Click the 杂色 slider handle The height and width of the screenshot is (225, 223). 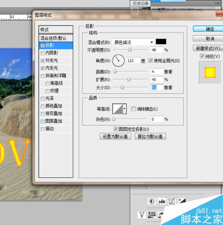114,119
